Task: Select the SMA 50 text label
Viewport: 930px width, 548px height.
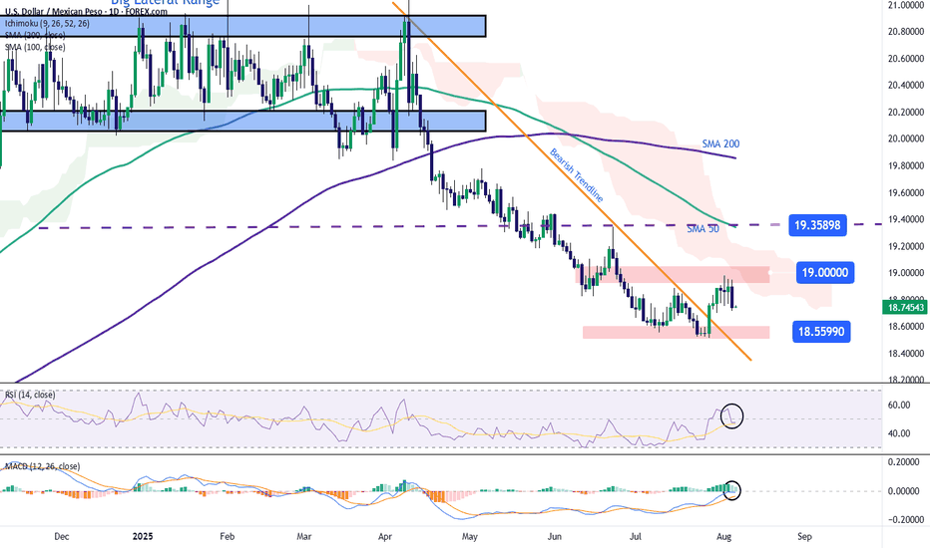Action: [702, 229]
